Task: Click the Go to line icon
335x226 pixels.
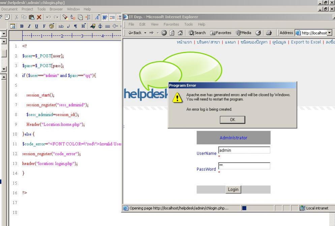Action: [88, 17]
